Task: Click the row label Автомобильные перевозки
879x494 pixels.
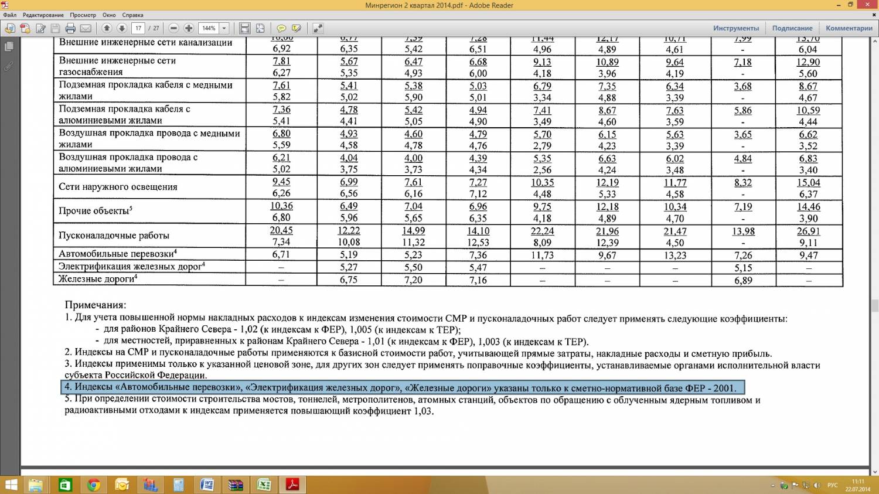Action: (x=117, y=254)
